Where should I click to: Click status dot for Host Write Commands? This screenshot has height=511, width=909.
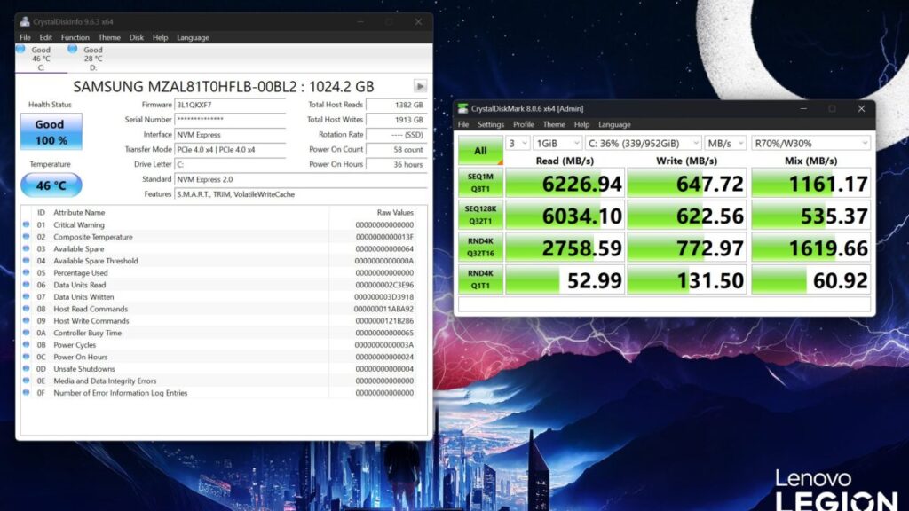pyautogui.click(x=26, y=321)
